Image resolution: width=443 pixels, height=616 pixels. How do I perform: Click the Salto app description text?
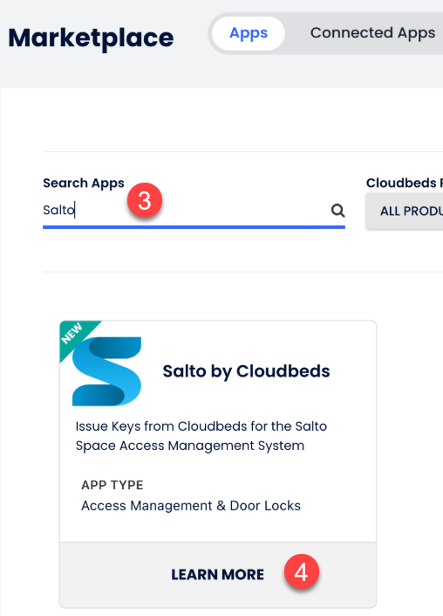[201, 436]
